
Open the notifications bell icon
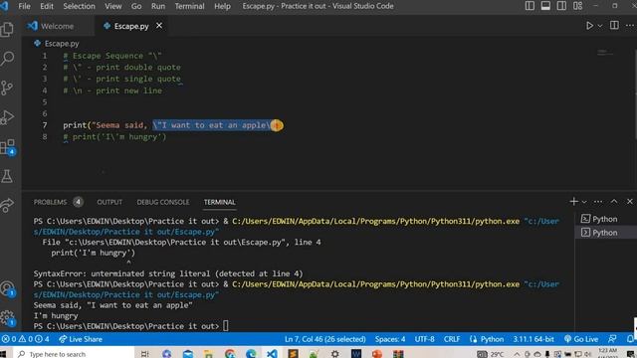(630, 339)
